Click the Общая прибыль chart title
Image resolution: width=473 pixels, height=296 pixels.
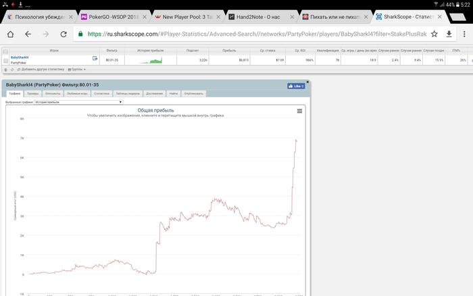(155, 110)
